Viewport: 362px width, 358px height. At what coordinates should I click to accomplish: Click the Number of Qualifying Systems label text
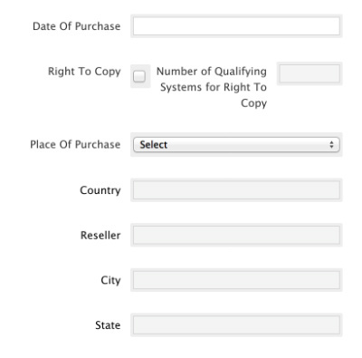point(212,87)
